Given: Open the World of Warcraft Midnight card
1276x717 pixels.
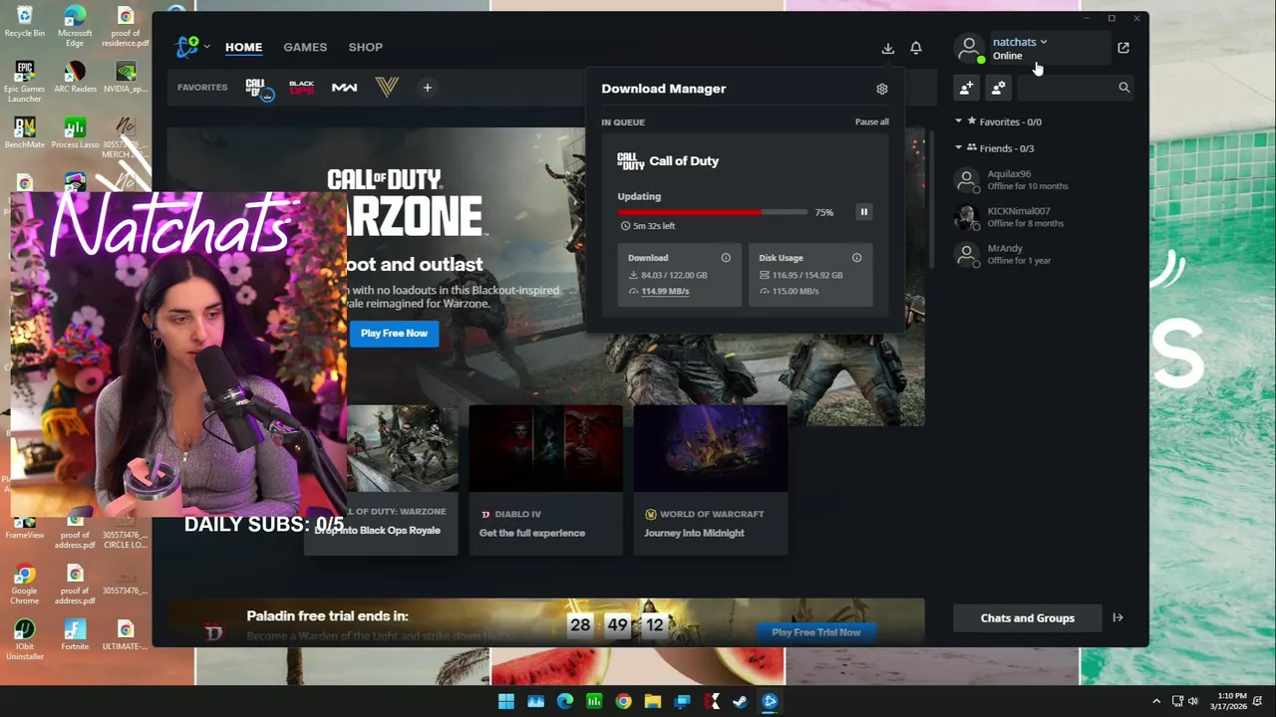Looking at the screenshot, I should point(710,480).
